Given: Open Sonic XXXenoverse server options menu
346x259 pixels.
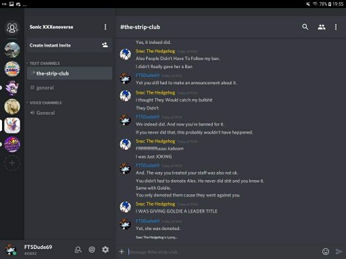Looking at the screenshot, I should [x=105, y=27].
